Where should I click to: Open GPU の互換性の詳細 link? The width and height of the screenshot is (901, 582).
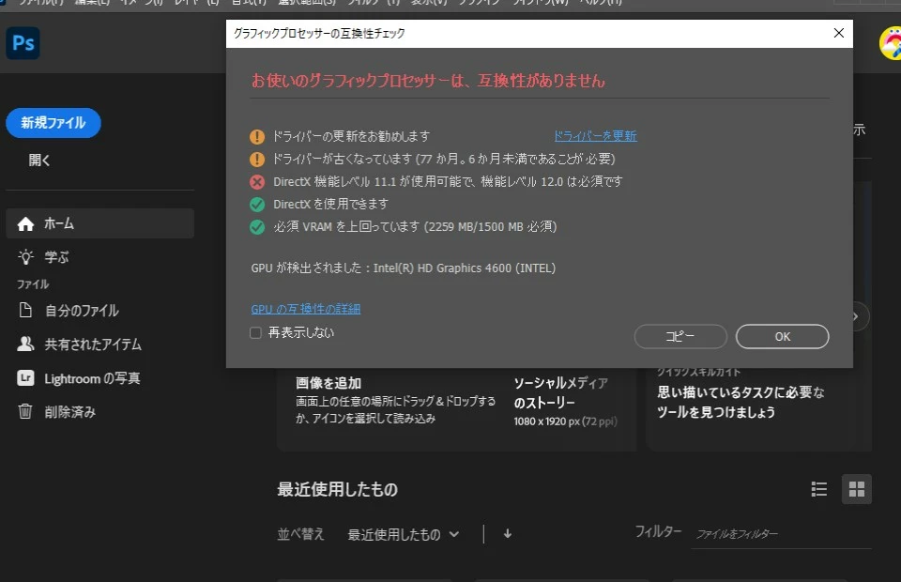306,309
